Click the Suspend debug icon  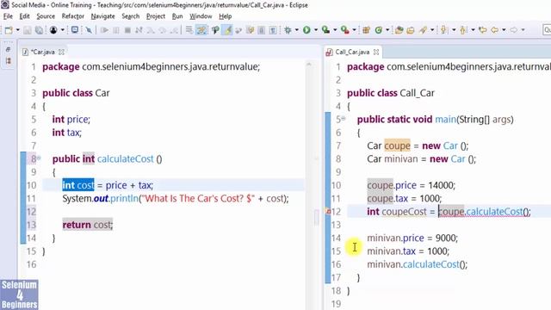coord(116,30)
